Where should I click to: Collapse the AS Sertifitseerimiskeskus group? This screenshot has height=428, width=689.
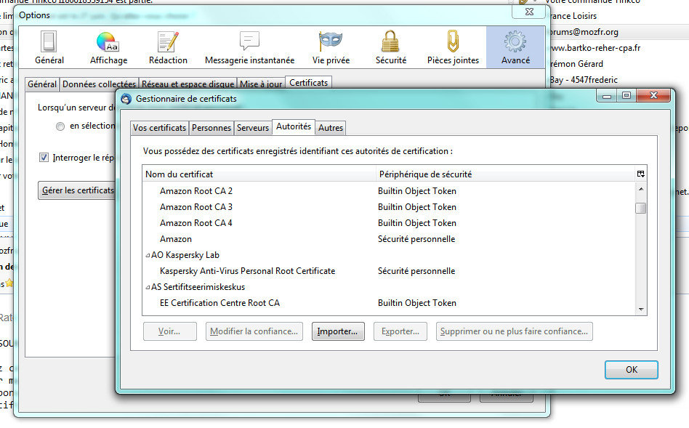[x=148, y=287]
